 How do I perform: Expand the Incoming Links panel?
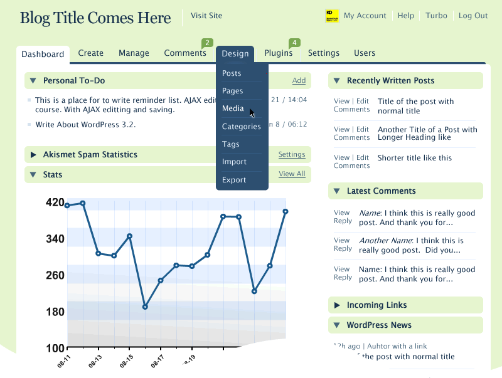tap(336, 305)
